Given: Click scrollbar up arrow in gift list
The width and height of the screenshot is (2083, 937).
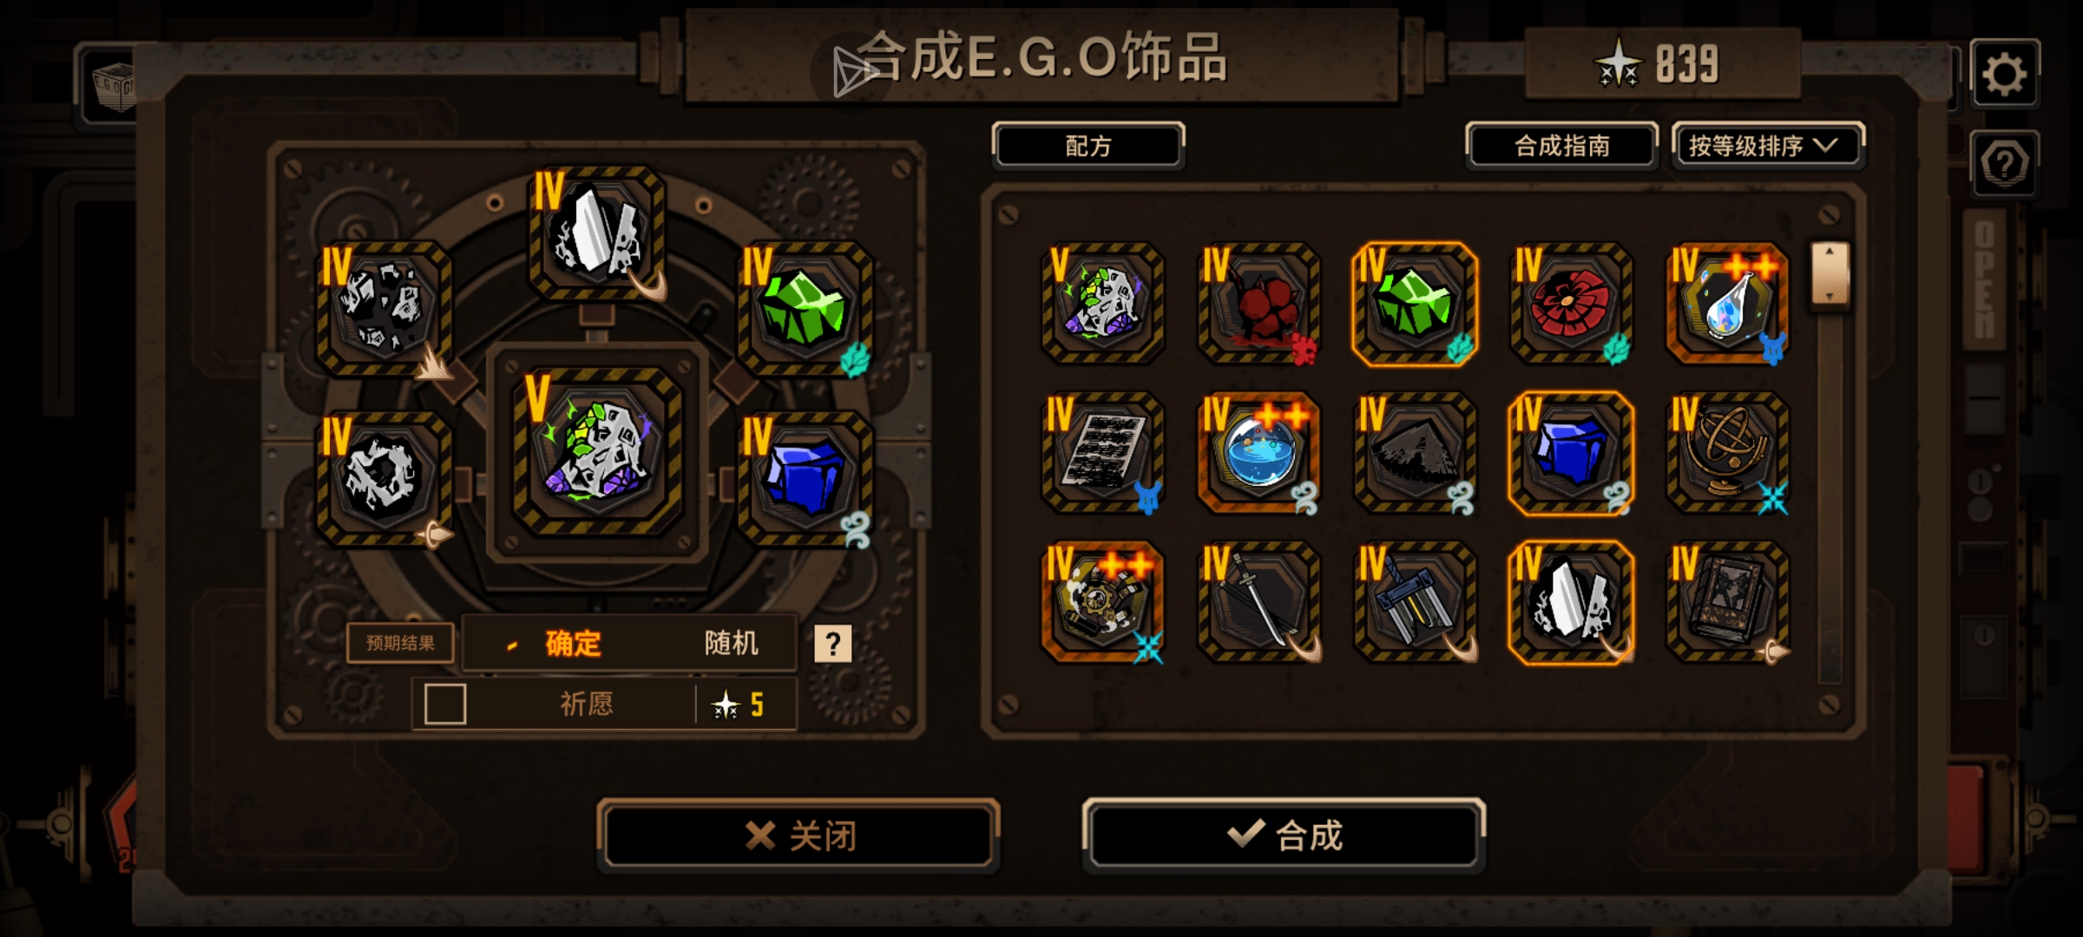Looking at the screenshot, I should 1830,252.
